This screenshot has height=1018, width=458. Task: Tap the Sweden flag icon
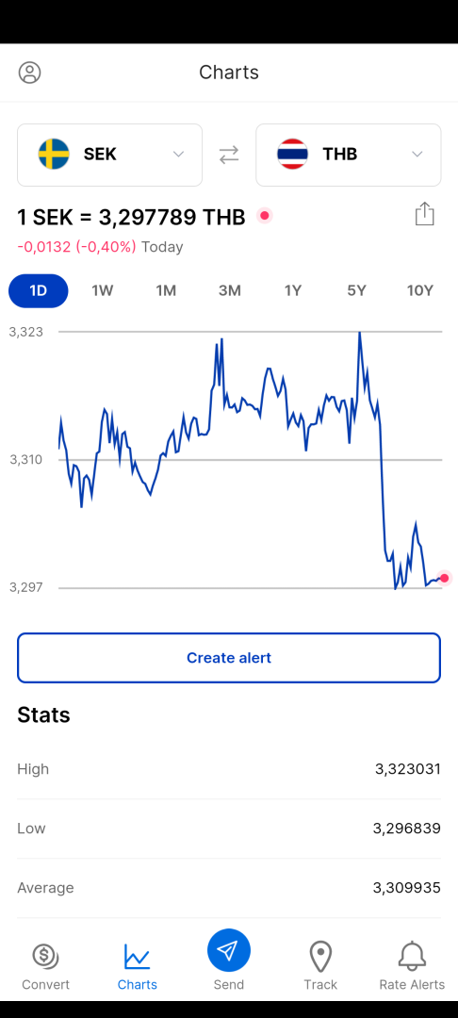coord(54,154)
